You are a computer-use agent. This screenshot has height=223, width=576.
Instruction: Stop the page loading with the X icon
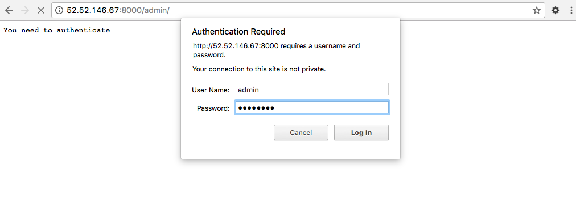41,10
